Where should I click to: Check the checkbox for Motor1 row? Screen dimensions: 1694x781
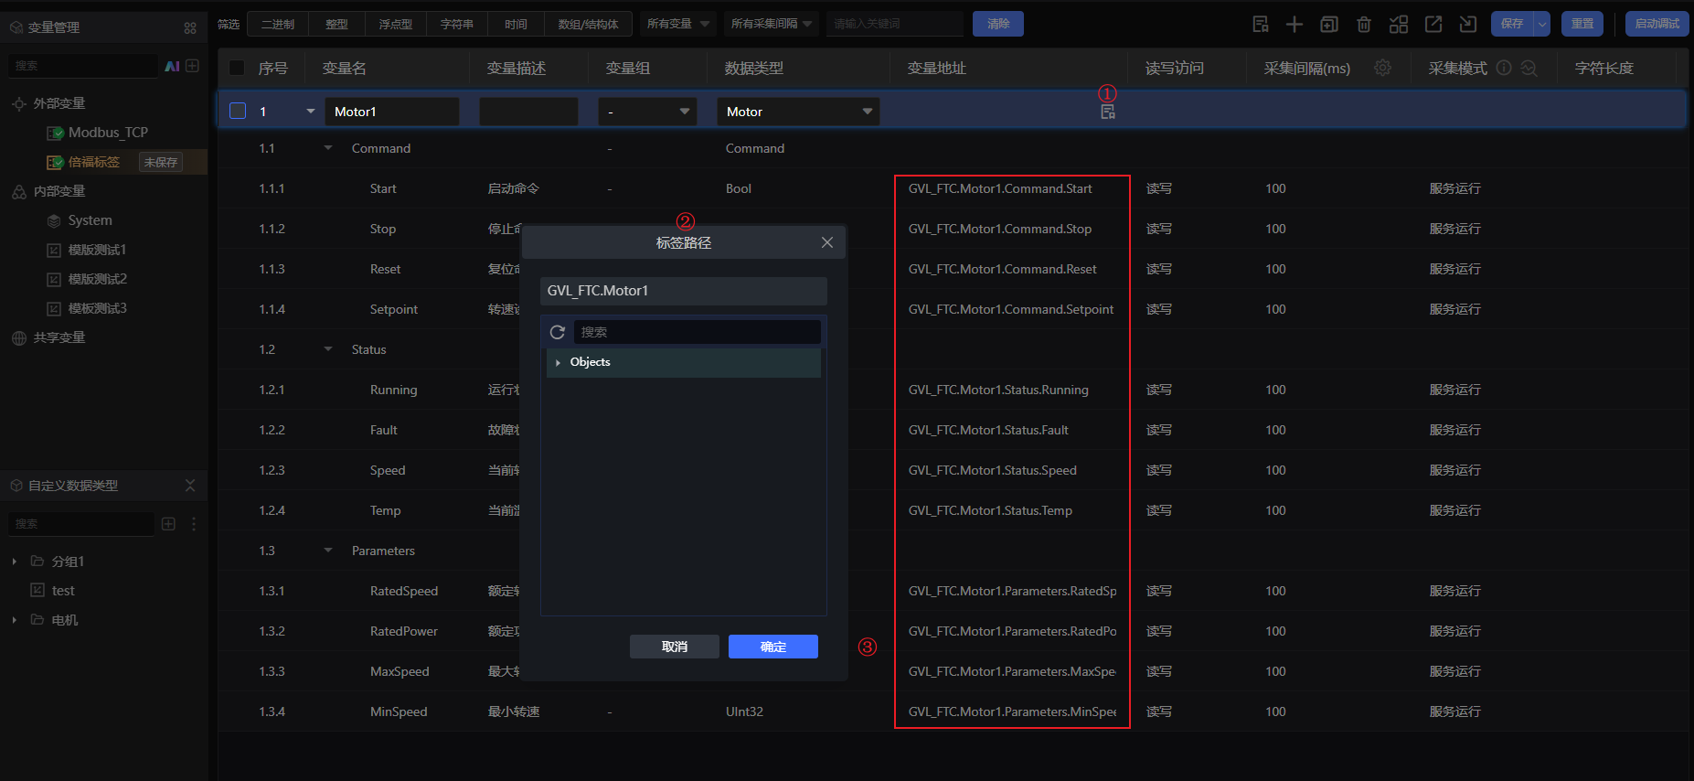point(238,111)
